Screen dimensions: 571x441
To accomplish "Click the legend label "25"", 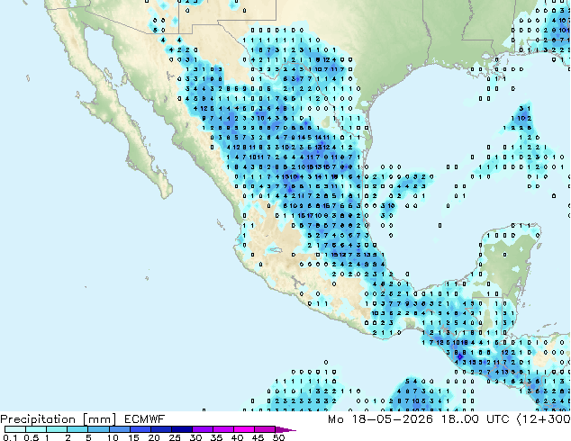I will click(x=175, y=437).
